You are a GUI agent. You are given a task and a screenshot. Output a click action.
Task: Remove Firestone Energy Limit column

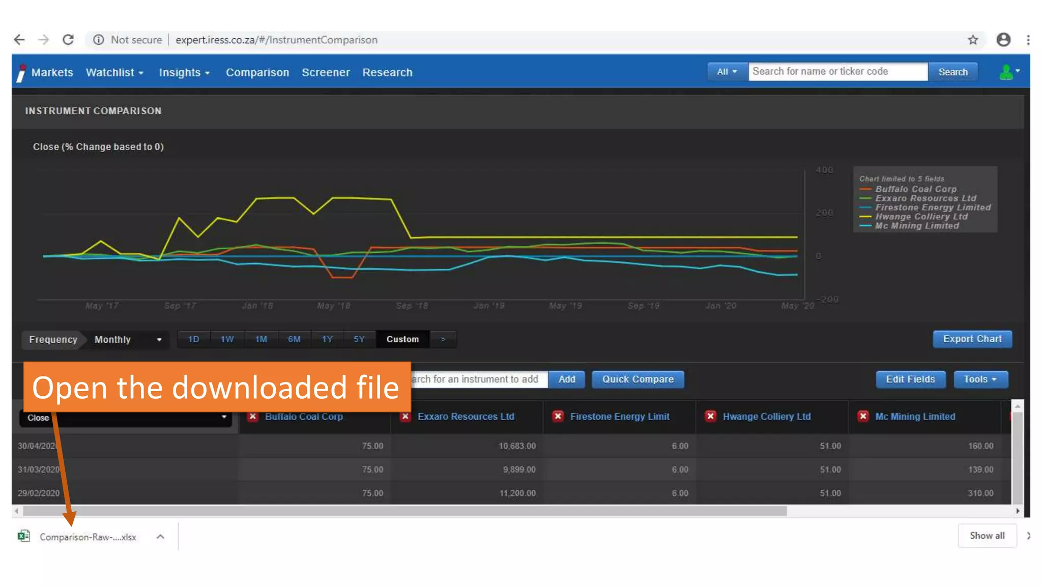pyautogui.click(x=558, y=416)
